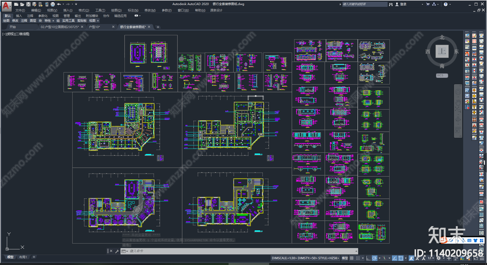The width and height of the screenshot is (487, 265).
Task: Toggle object snap tracking in status bar
Action: 394,258
